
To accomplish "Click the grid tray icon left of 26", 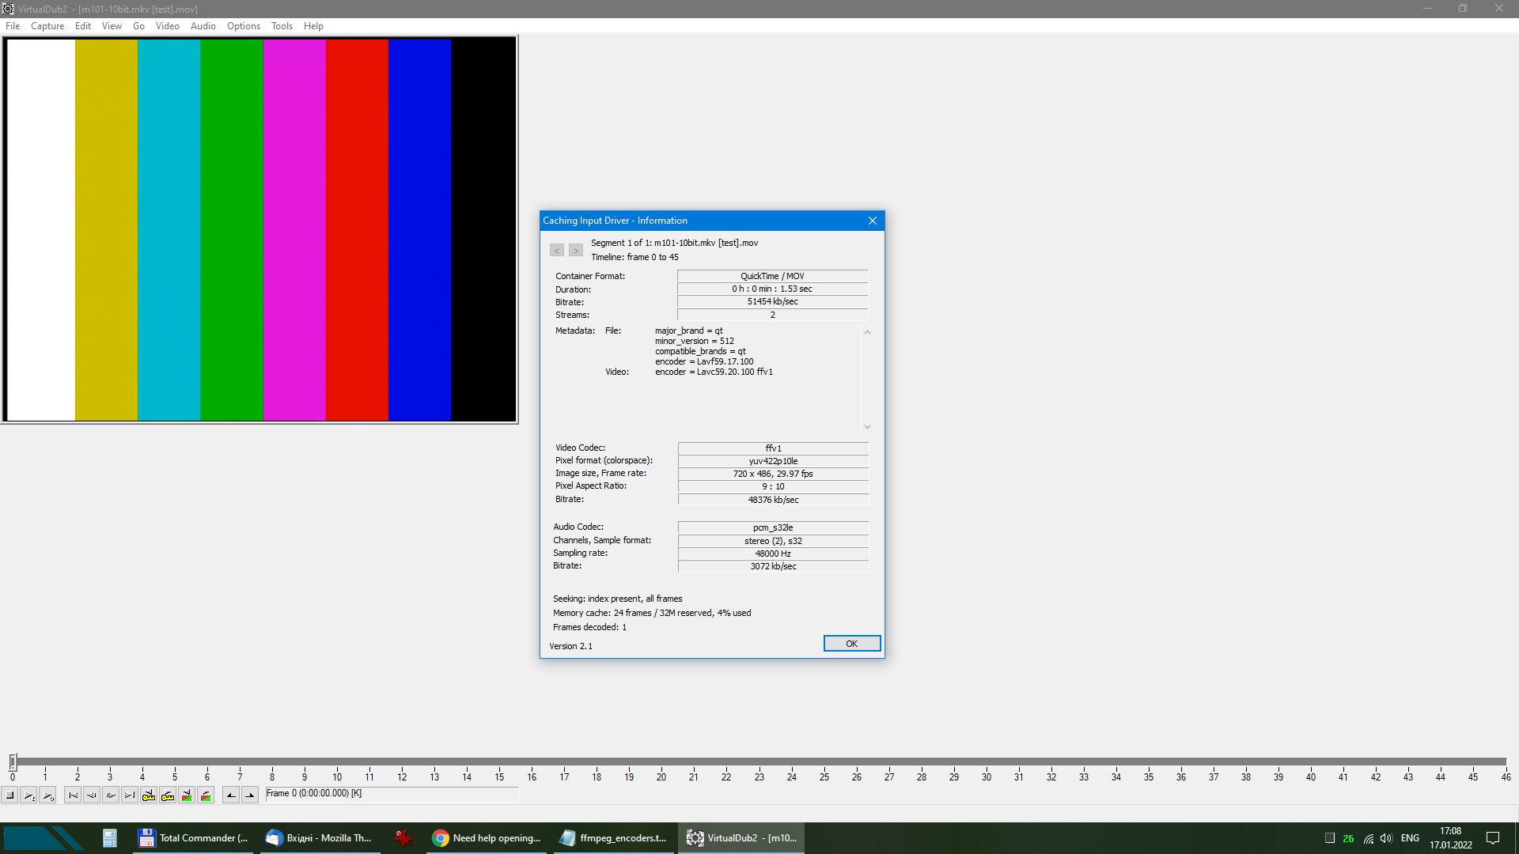I will tap(1330, 838).
